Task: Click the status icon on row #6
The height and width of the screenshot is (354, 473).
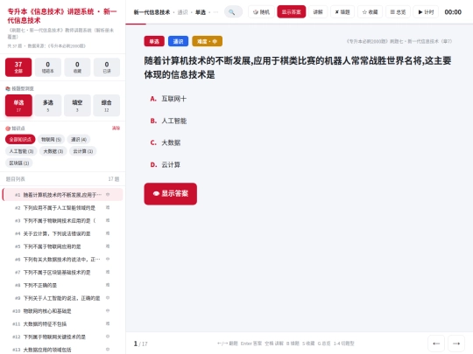Action: click(x=108, y=259)
